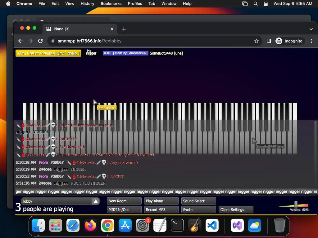Click the chat message input field
318x238 pixels.
[166, 192]
